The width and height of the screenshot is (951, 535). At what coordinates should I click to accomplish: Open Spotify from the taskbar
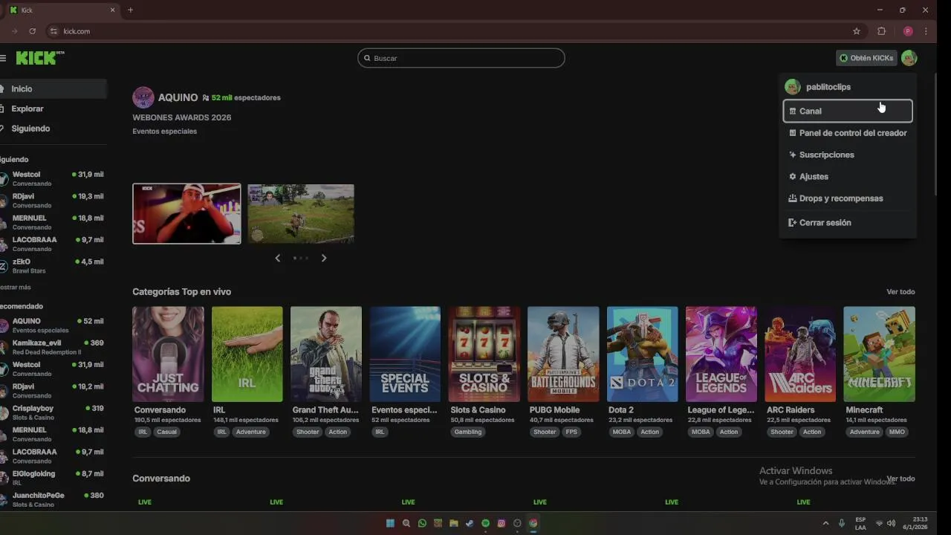click(486, 523)
